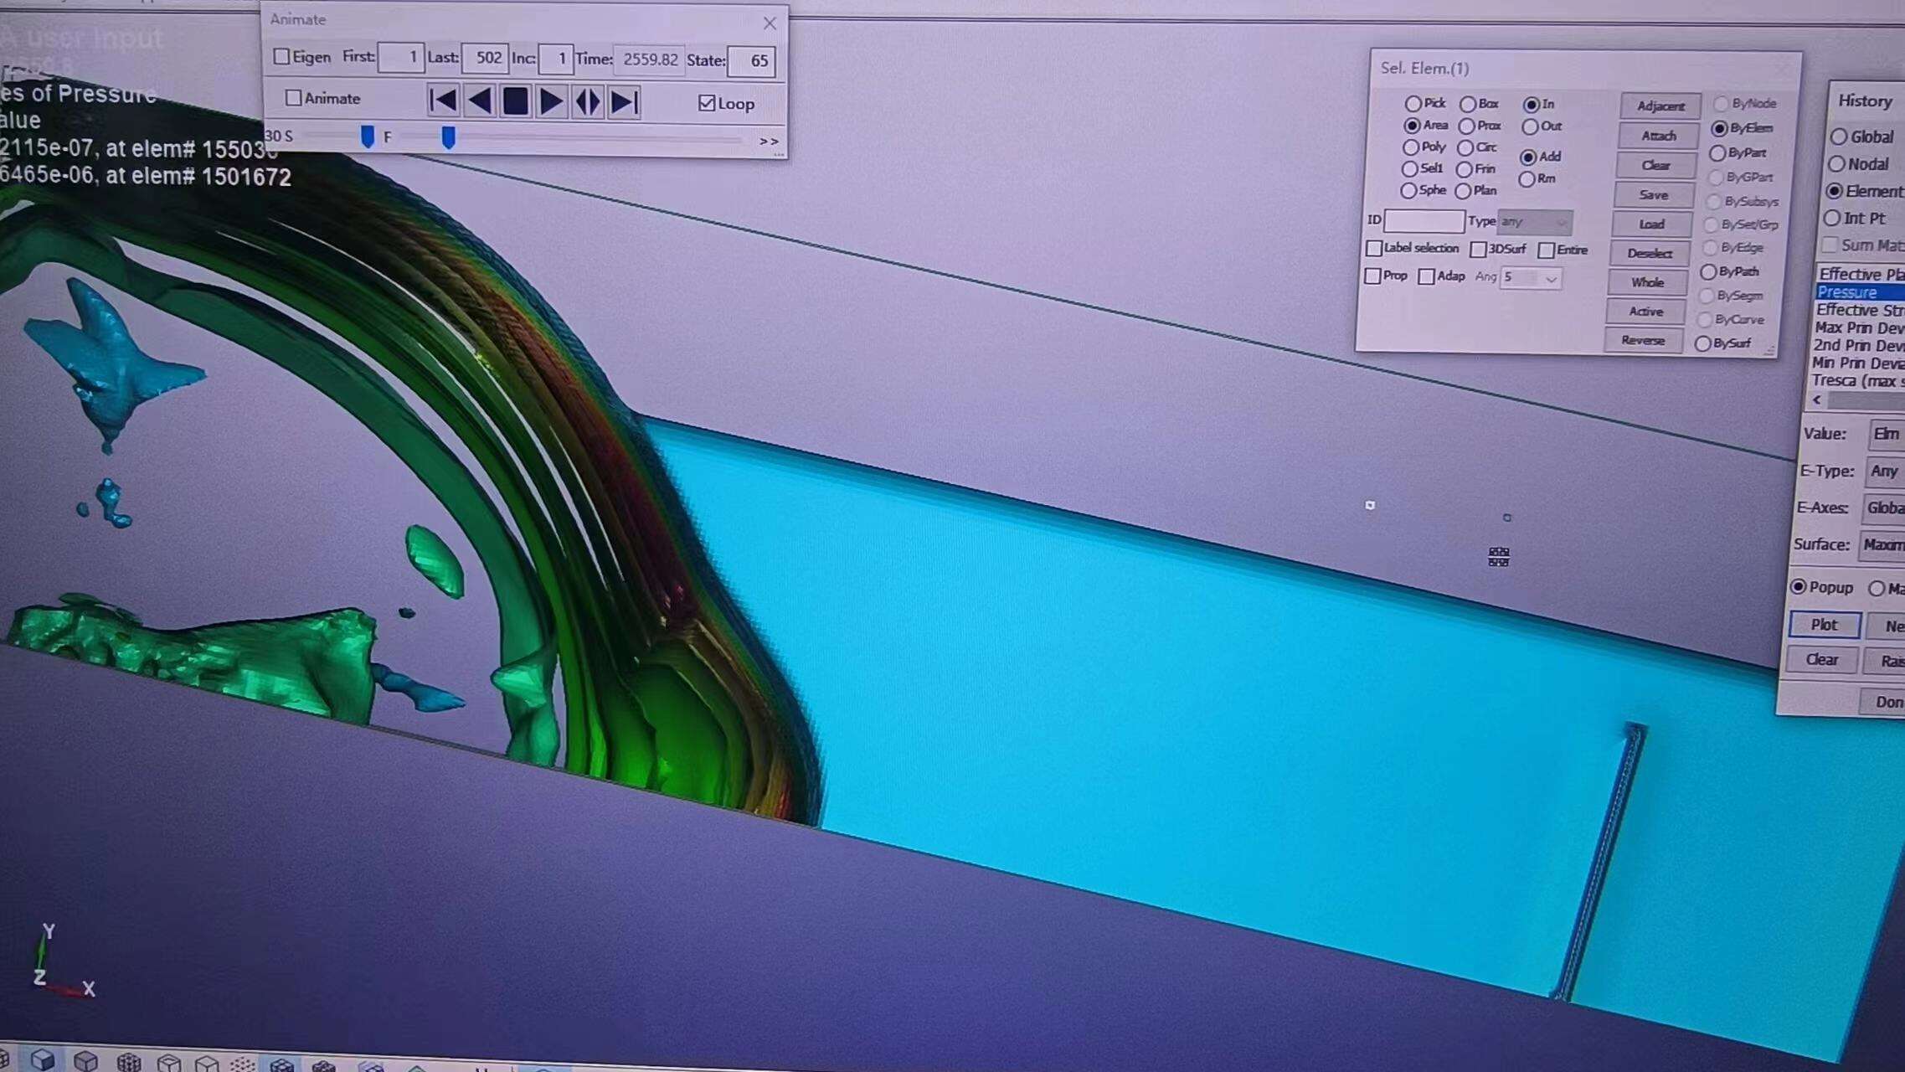The height and width of the screenshot is (1072, 1905).
Task: Click the Reverse playback icon
Action: 477,102
